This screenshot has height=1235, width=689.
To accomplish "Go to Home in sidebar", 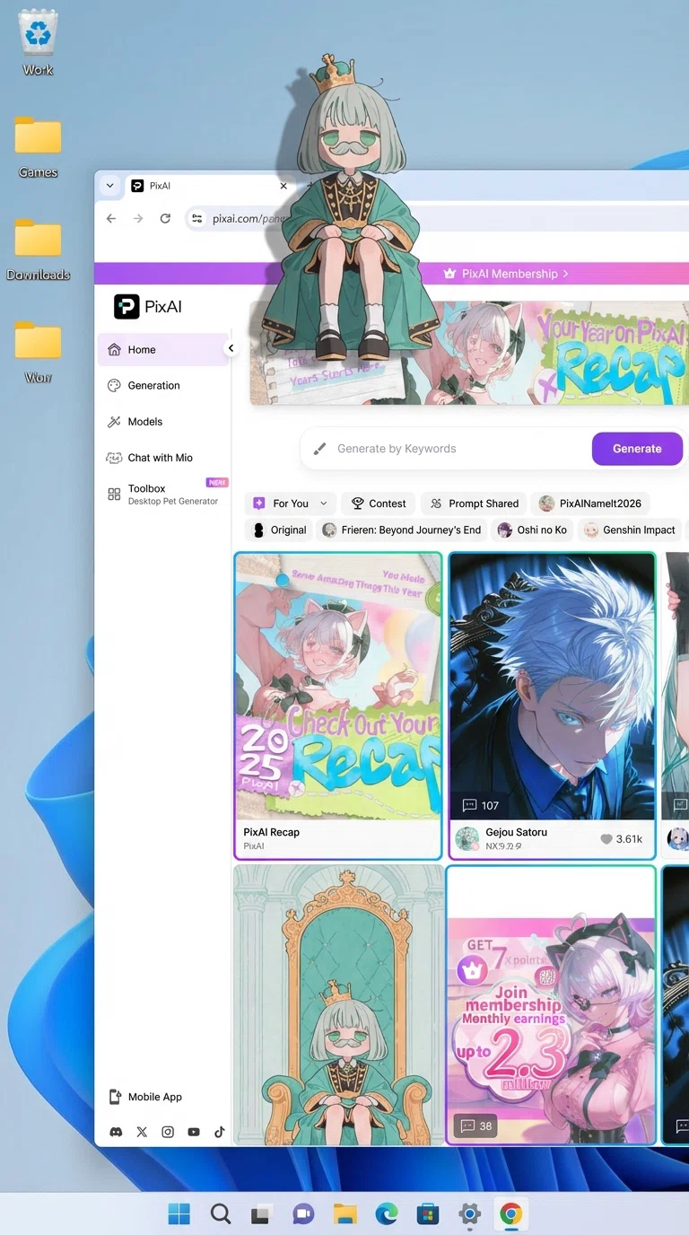I will [x=162, y=349].
